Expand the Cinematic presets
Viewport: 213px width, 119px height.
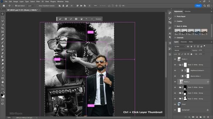(x=175, y=38)
